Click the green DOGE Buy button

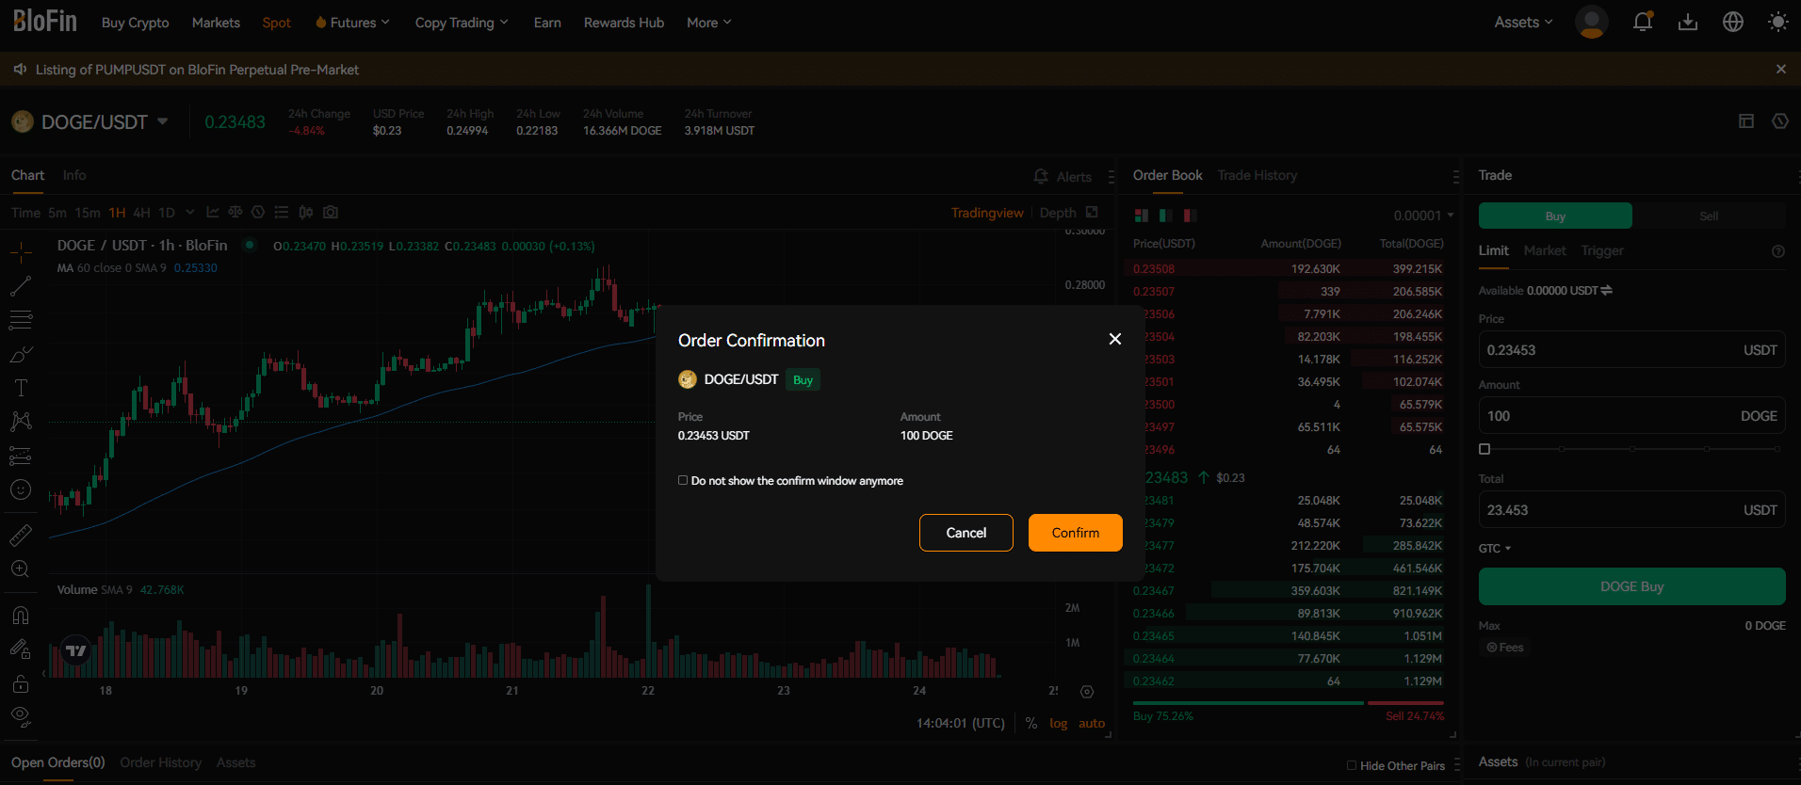[1632, 586]
